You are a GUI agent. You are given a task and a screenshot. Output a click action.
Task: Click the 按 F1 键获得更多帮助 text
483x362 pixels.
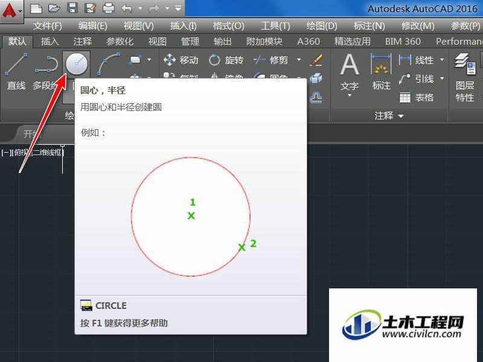pos(124,323)
